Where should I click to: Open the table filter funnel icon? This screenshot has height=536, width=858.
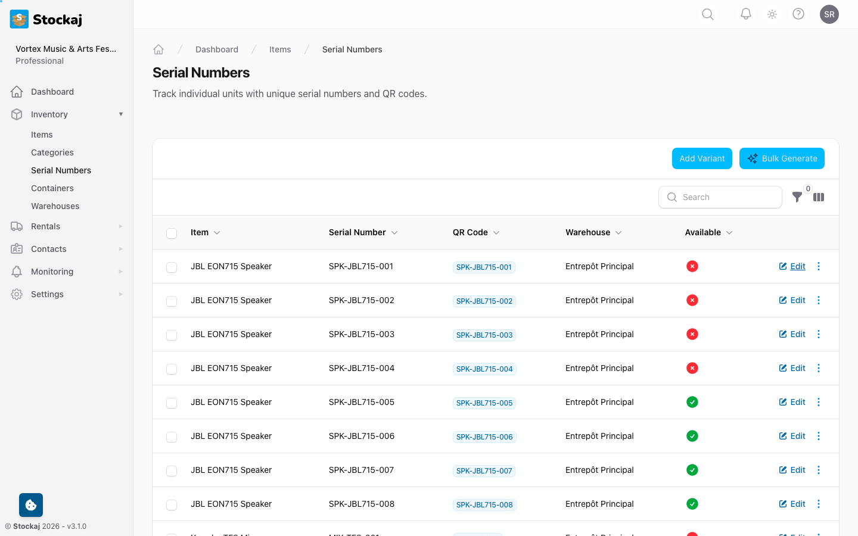point(797,197)
